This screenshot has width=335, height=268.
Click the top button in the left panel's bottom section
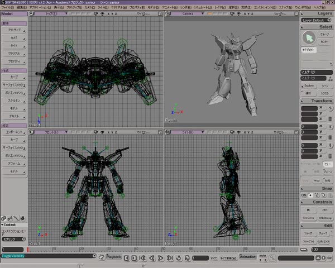click(14, 132)
